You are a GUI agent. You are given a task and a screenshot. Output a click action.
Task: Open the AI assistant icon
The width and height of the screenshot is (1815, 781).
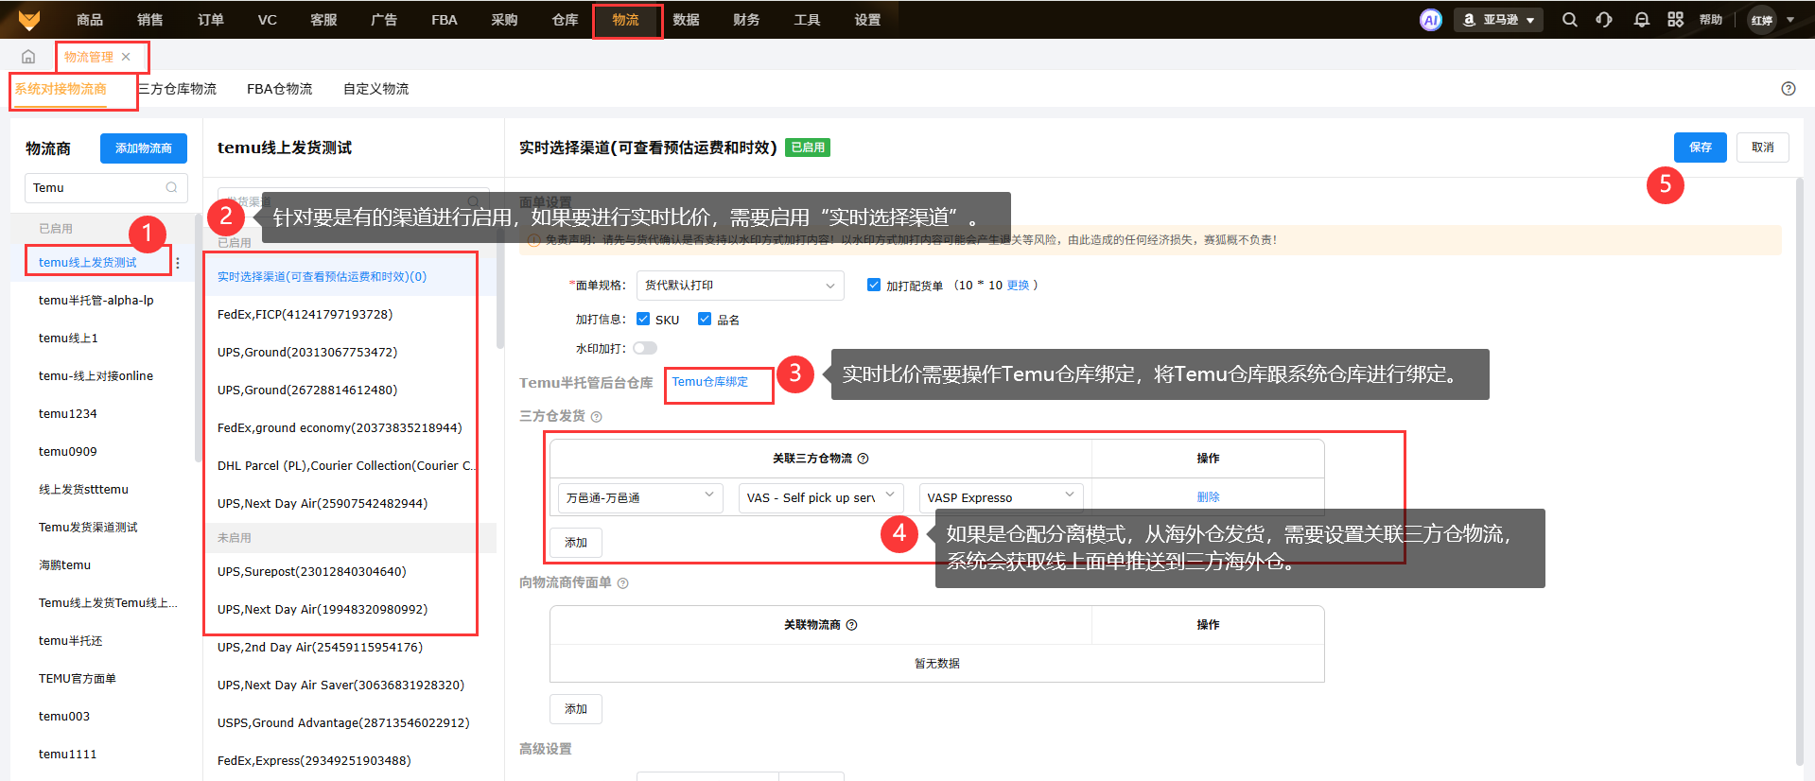pos(1430,20)
